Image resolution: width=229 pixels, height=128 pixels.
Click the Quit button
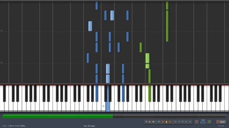(221, 122)
